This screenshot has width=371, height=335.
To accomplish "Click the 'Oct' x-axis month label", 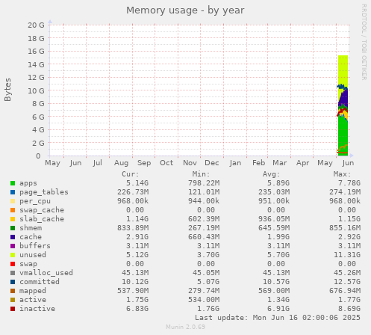I will click(166, 163).
